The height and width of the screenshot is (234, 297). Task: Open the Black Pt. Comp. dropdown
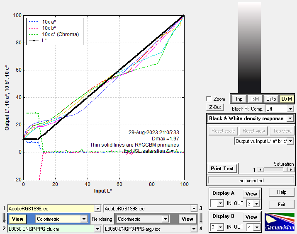point(290,109)
